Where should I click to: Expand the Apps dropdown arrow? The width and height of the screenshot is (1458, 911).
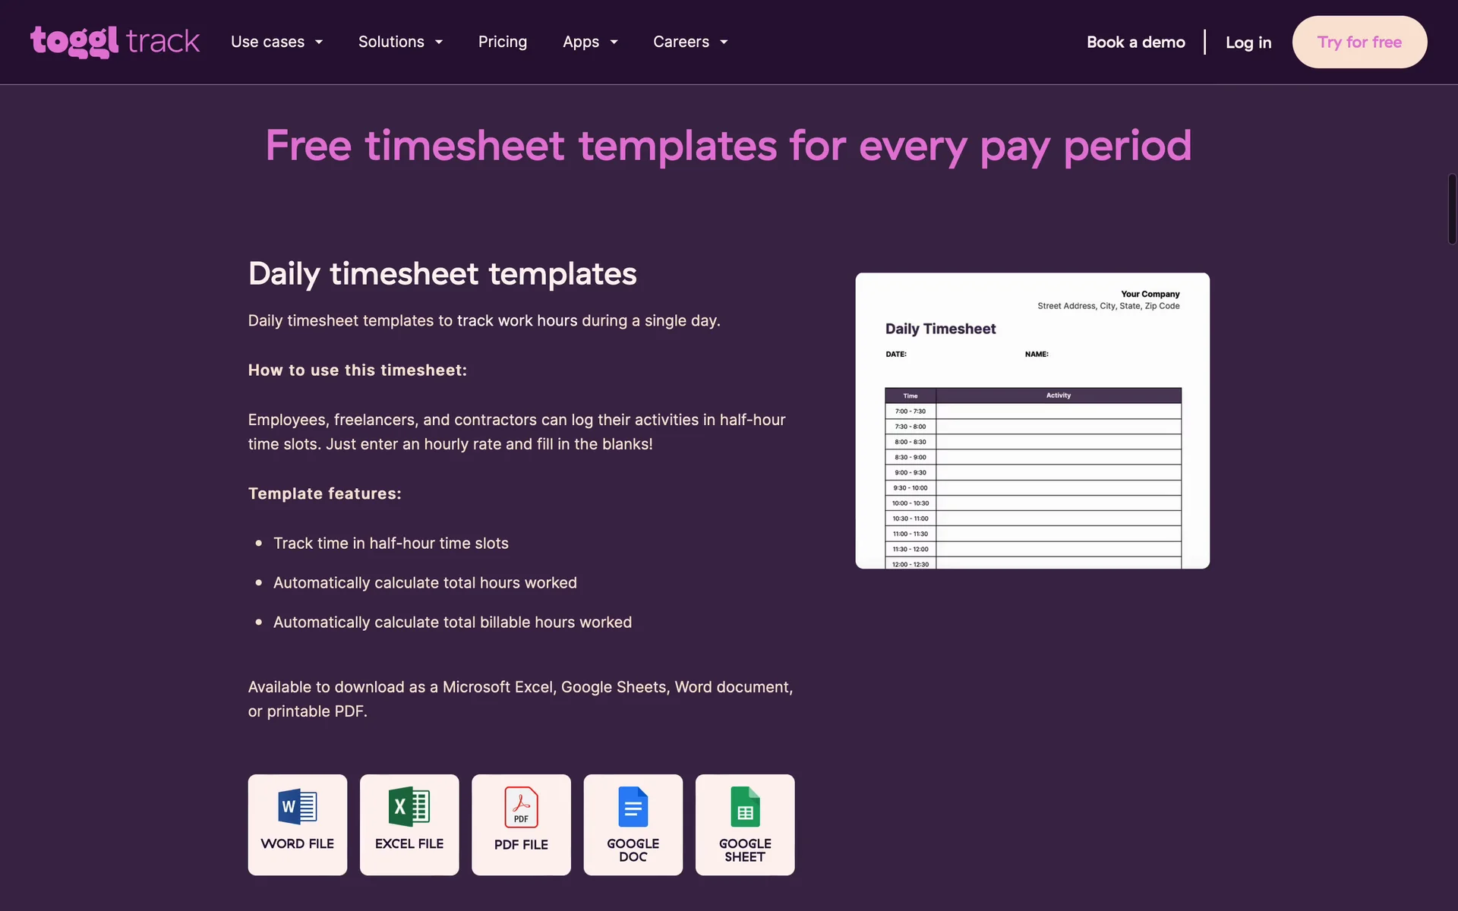pyautogui.click(x=614, y=43)
